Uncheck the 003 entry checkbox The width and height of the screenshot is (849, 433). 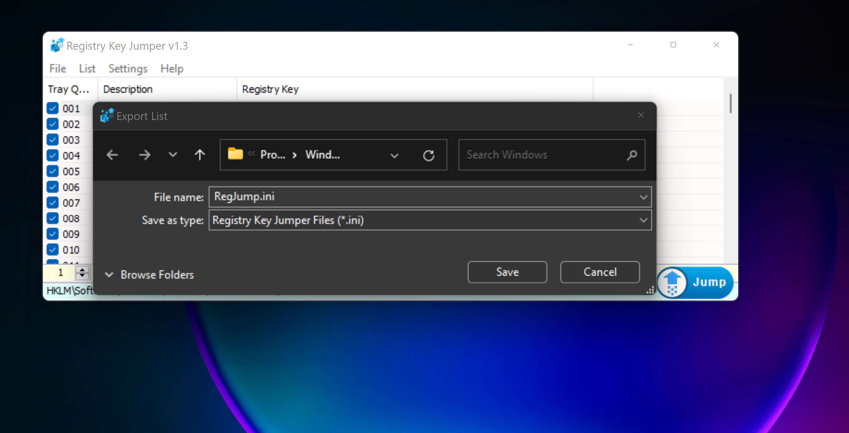pyautogui.click(x=52, y=140)
